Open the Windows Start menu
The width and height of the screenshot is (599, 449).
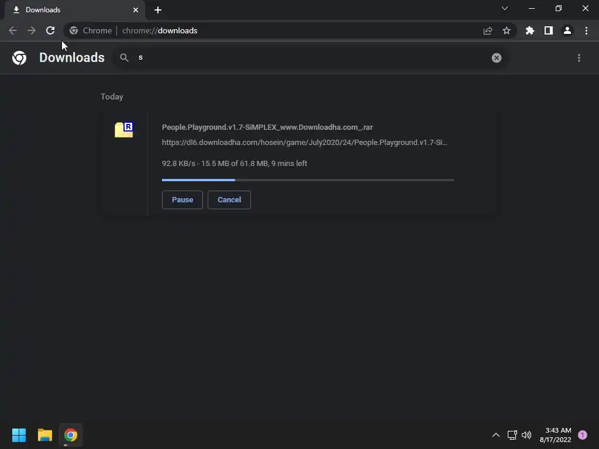coord(19,435)
